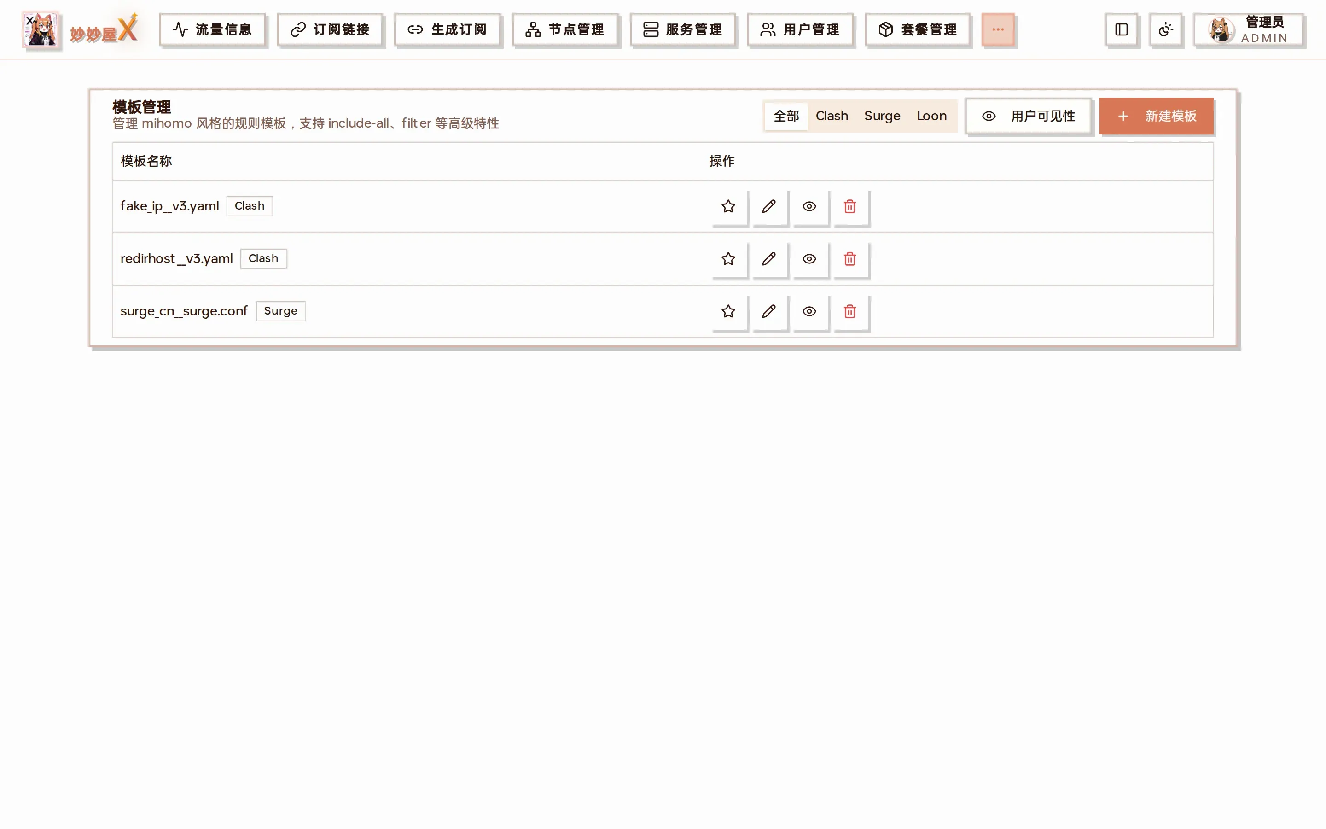Toggle dark mode theme icon
Viewport: 1326px width, 829px height.
pyautogui.click(x=1165, y=29)
